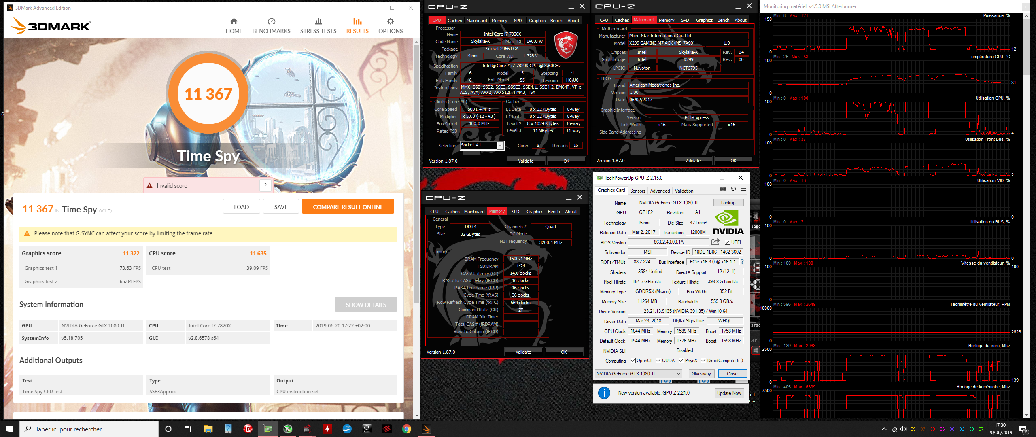Toggle the OpenCL checkbox in GPU-Z
Viewport: 1036px width, 437px height.
click(633, 360)
